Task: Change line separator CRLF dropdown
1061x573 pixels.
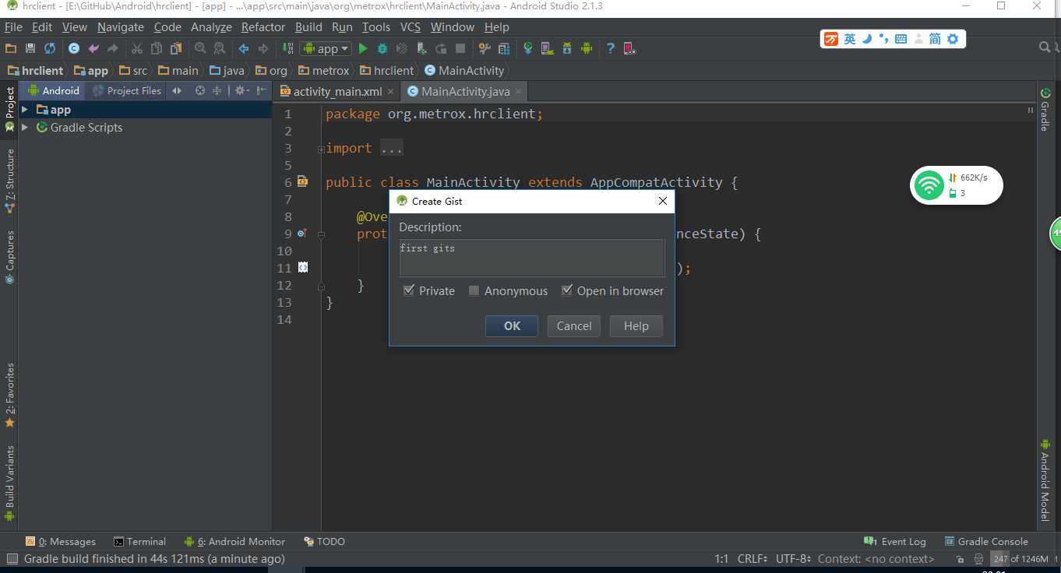Action: pos(753,559)
